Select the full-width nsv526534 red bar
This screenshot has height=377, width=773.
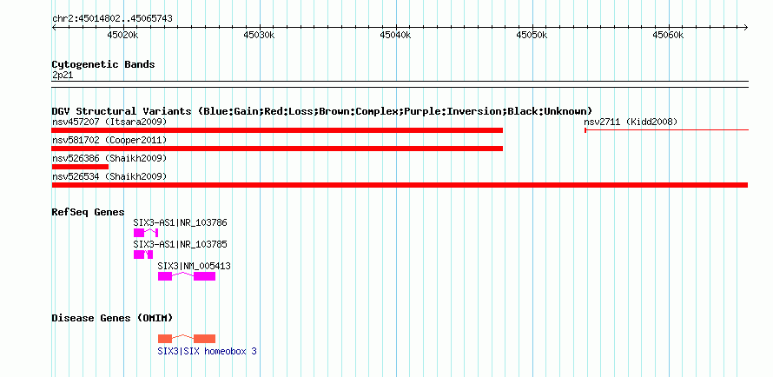(400, 185)
